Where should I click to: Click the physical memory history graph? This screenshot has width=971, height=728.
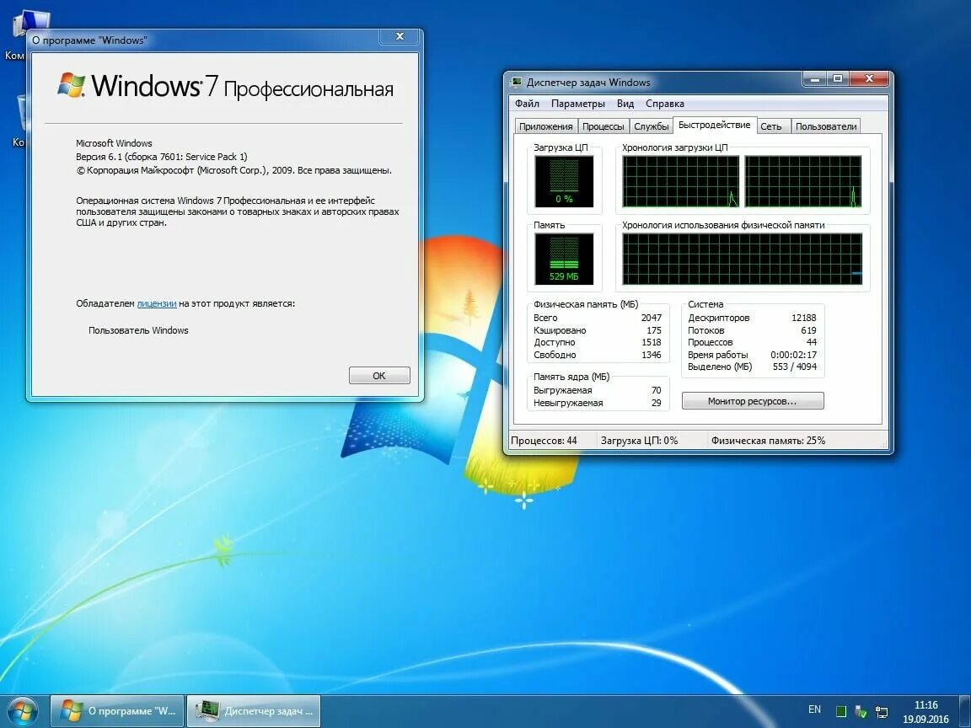tap(742, 259)
